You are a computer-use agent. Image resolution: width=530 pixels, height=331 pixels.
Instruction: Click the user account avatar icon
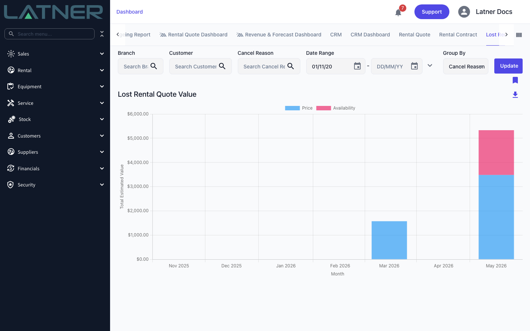coord(464,12)
